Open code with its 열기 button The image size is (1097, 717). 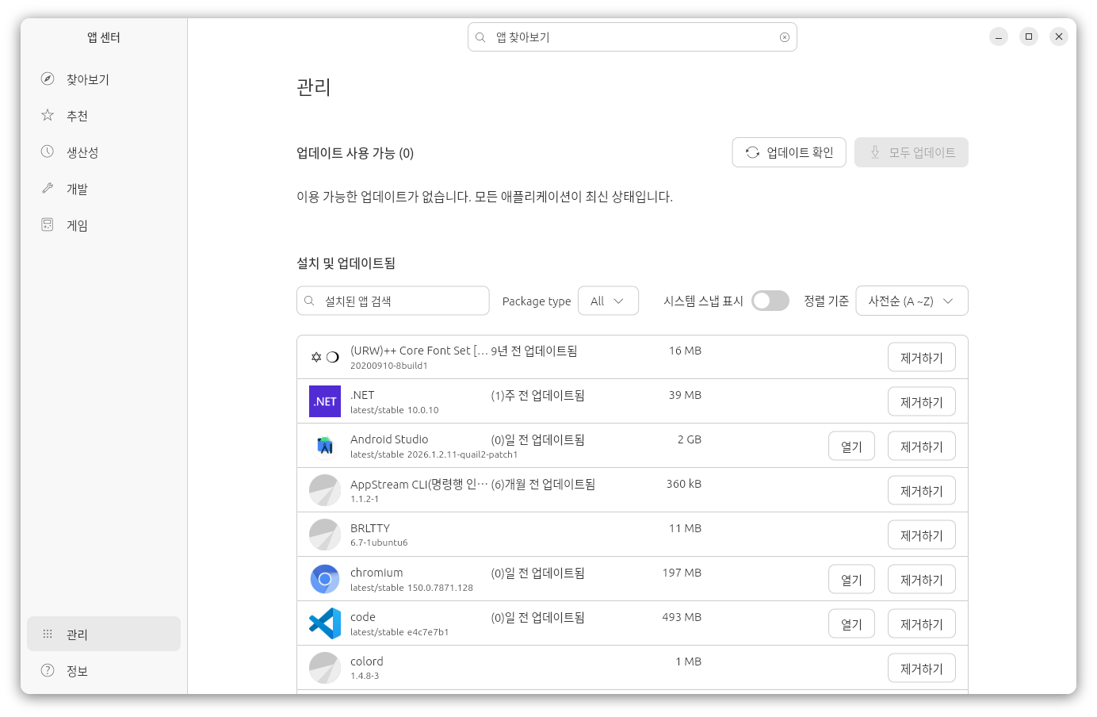(851, 623)
